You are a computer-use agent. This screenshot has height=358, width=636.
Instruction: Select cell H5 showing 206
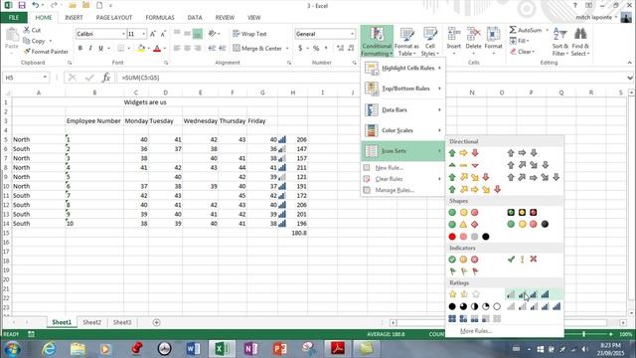point(293,139)
